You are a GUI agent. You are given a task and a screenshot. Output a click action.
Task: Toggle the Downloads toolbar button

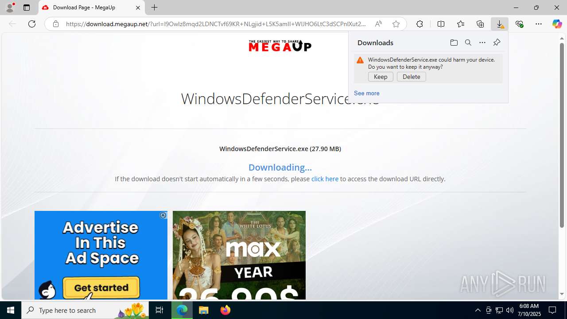[500, 24]
